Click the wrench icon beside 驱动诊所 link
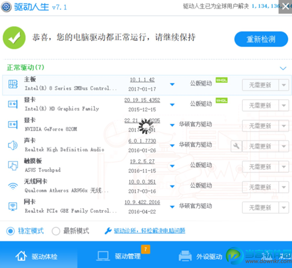 pyautogui.click(x=108, y=231)
